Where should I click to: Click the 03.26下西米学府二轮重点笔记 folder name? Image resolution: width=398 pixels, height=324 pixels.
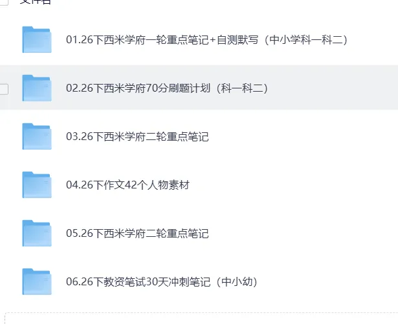point(137,137)
